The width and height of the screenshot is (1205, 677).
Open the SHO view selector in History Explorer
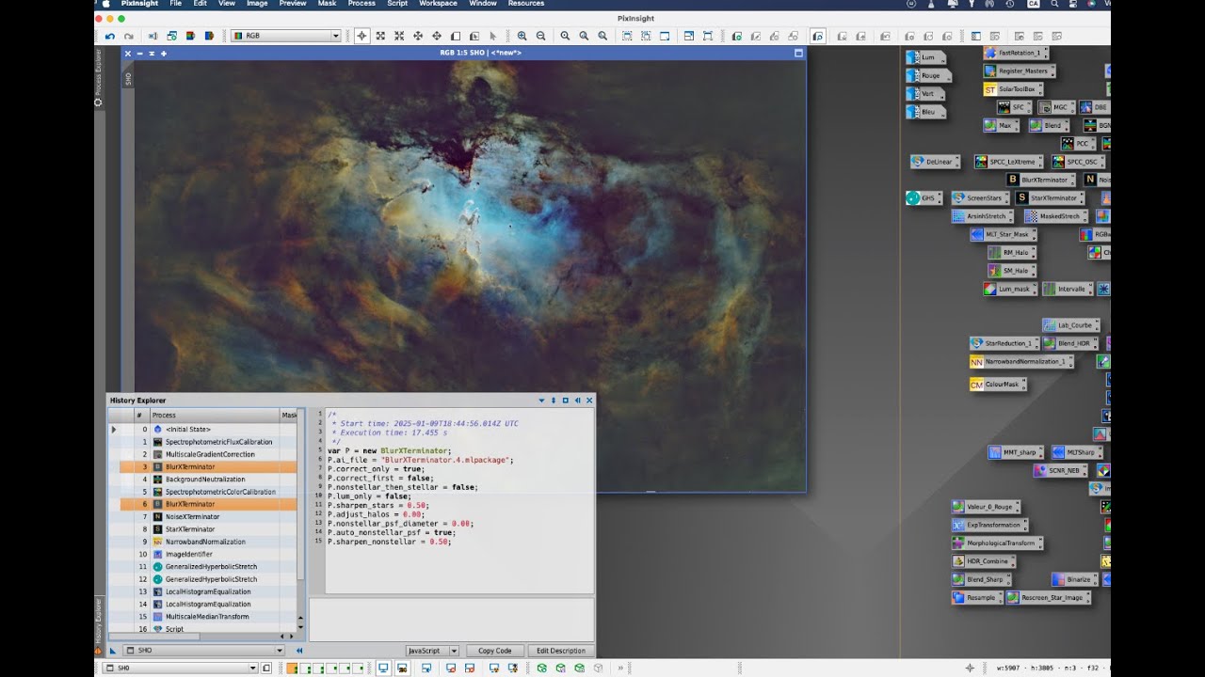[196, 650]
